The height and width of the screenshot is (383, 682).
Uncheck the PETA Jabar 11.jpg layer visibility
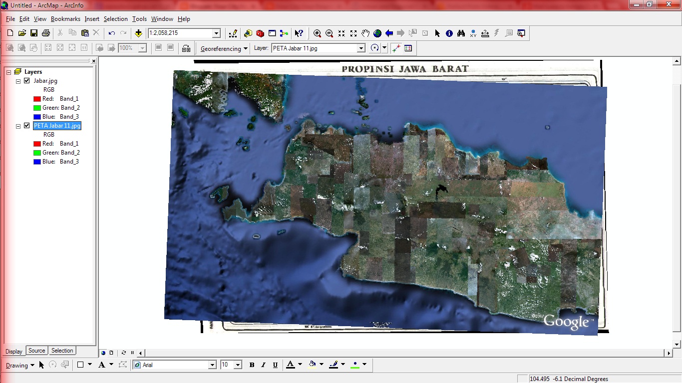27,125
